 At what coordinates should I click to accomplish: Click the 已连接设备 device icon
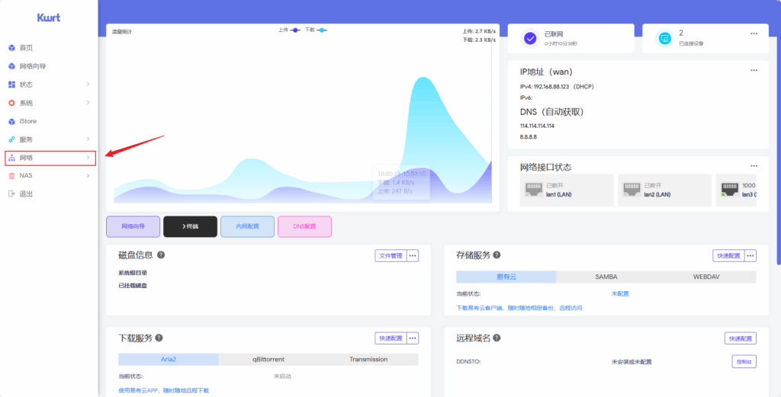(664, 38)
